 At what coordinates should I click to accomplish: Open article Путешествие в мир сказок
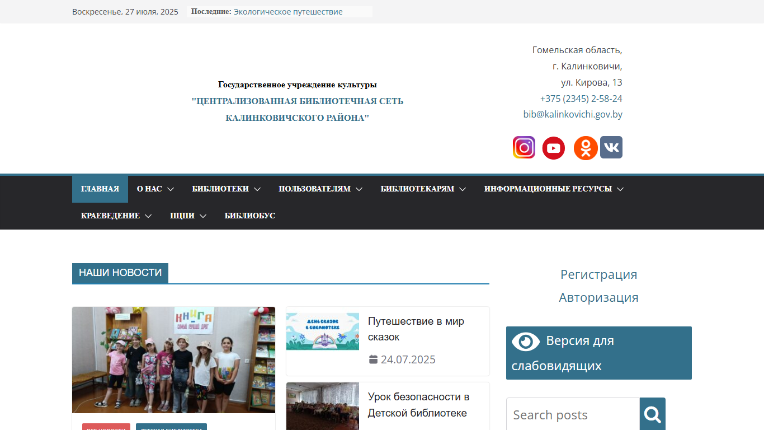click(416, 329)
